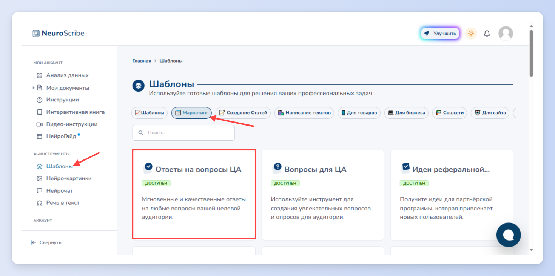
Task: Click the Идеи реферальной checkbox icon
Action: [x=405, y=167]
